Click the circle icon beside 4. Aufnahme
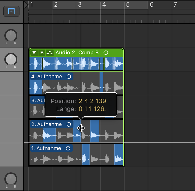The width and height of the screenshot is (195, 191). coord(69,77)
